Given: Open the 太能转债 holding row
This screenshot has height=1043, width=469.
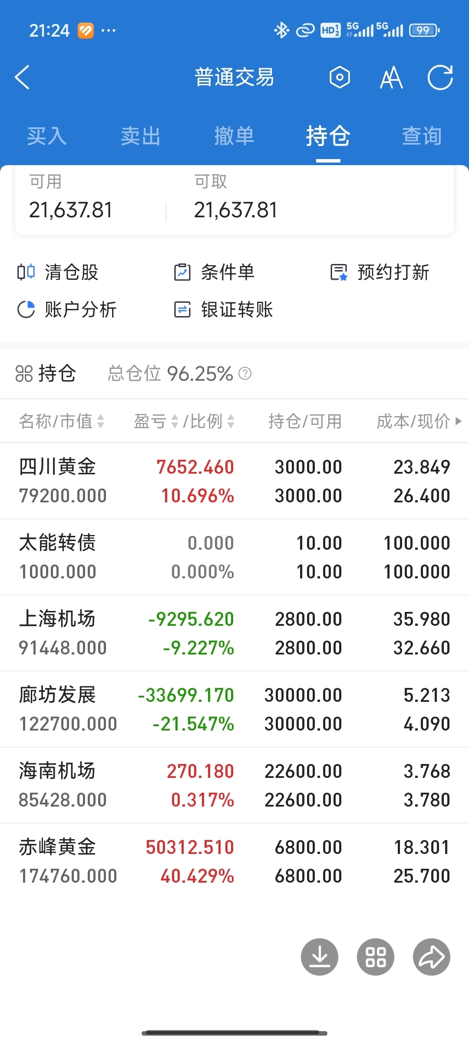Looking at the screenshot, I should pos(234,557).
